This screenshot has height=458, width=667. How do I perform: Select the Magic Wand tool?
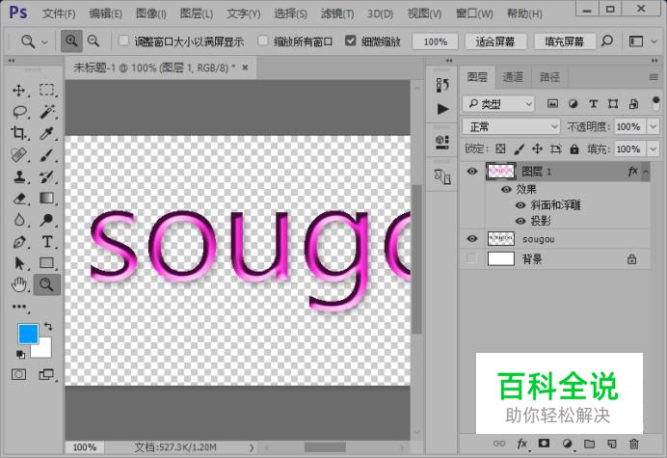pos(47,112)
